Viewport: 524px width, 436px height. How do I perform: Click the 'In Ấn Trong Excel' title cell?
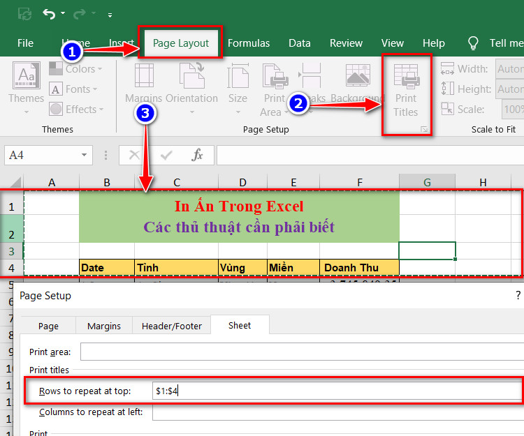(x=239, y=206)
